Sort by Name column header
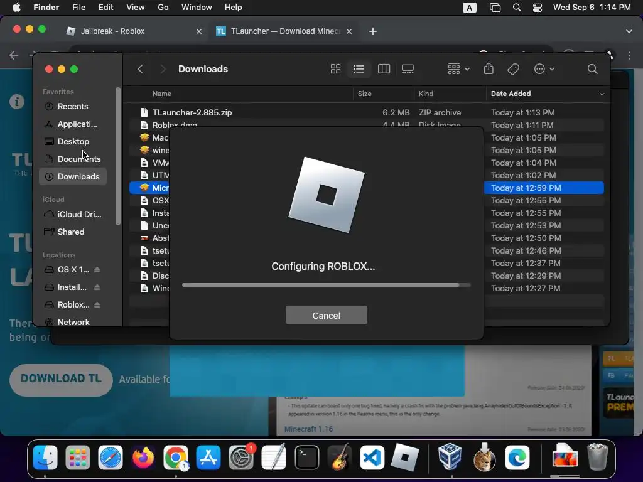The width and height of the screenshot is (643, 482). (x=162, y=94)
